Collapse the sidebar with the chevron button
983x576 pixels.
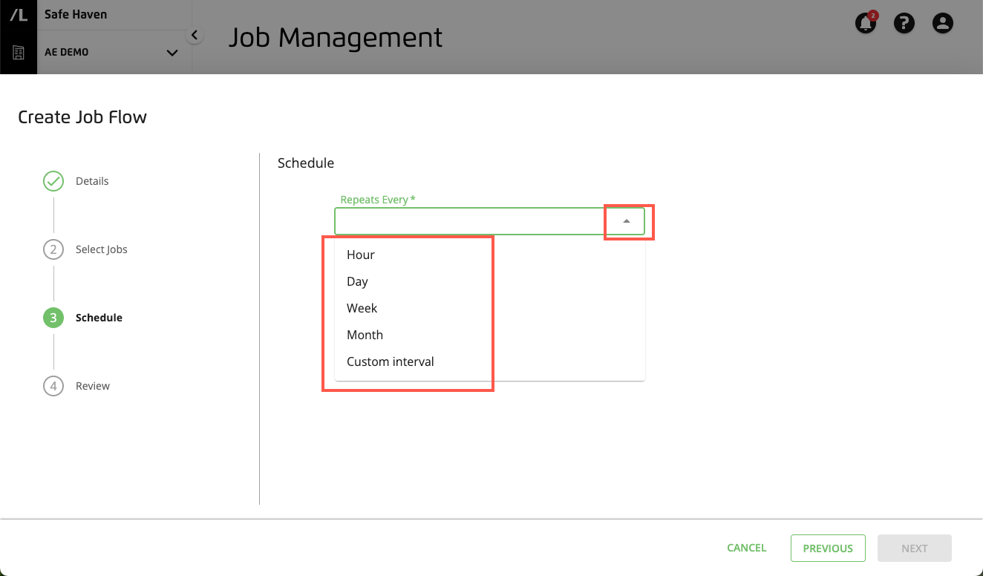point(195,35)
